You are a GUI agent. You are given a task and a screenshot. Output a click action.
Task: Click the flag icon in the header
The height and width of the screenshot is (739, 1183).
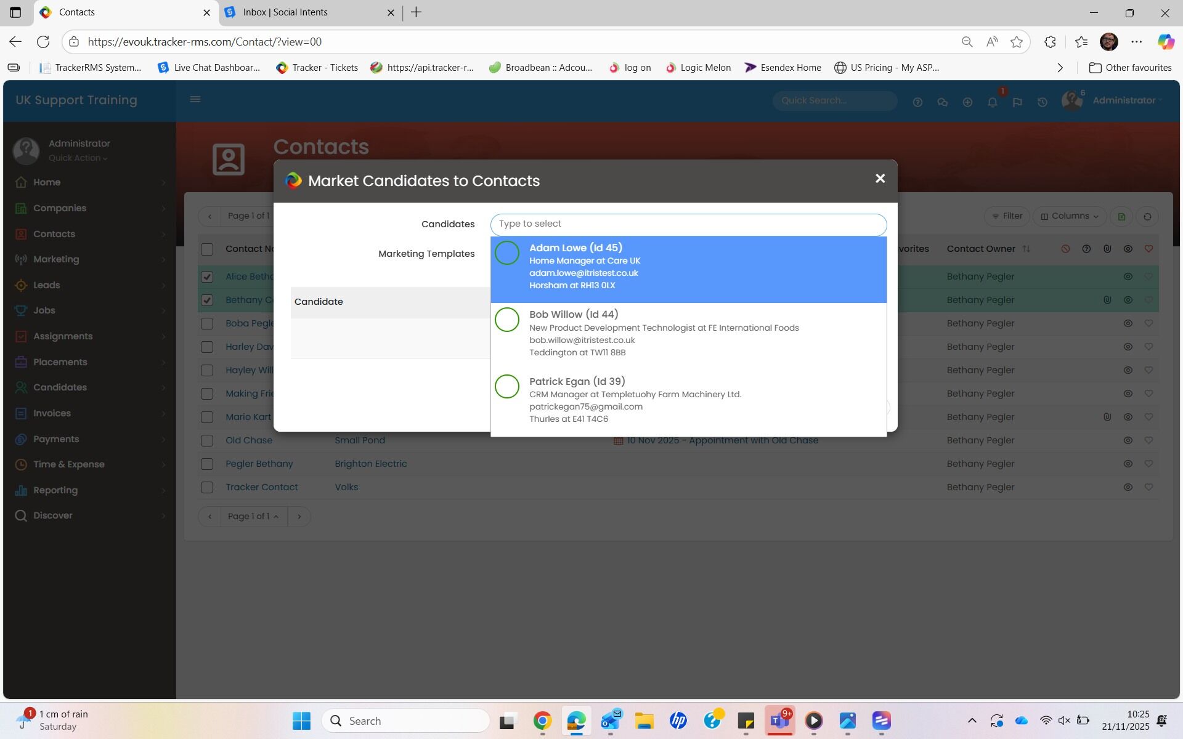coord(1017,102)
